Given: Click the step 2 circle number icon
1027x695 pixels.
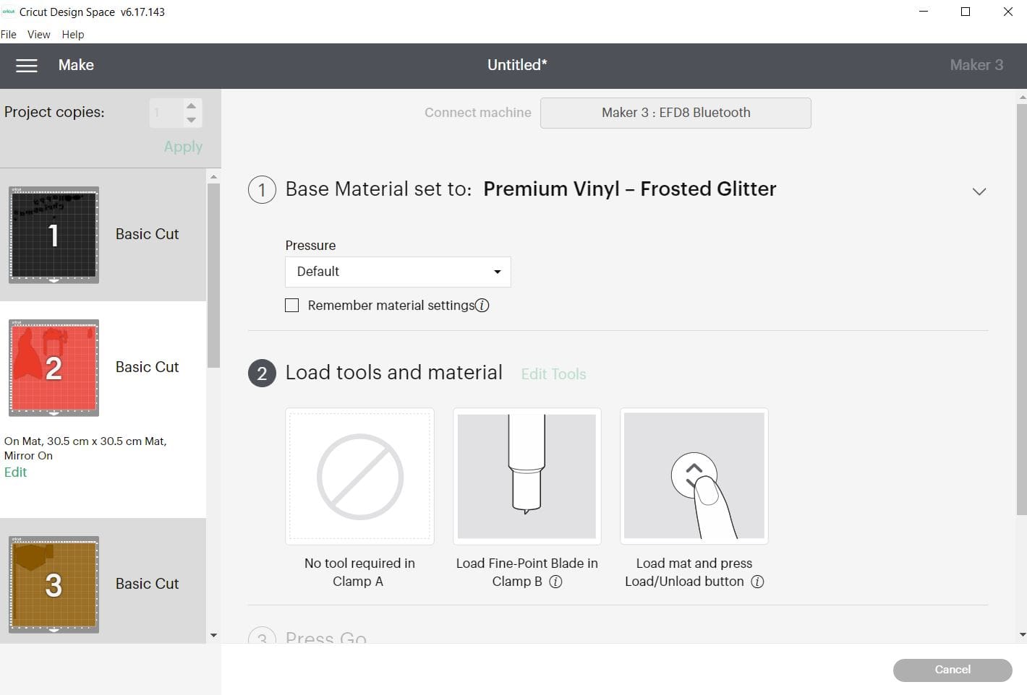Looking at the screenshot, I should 262,374.
